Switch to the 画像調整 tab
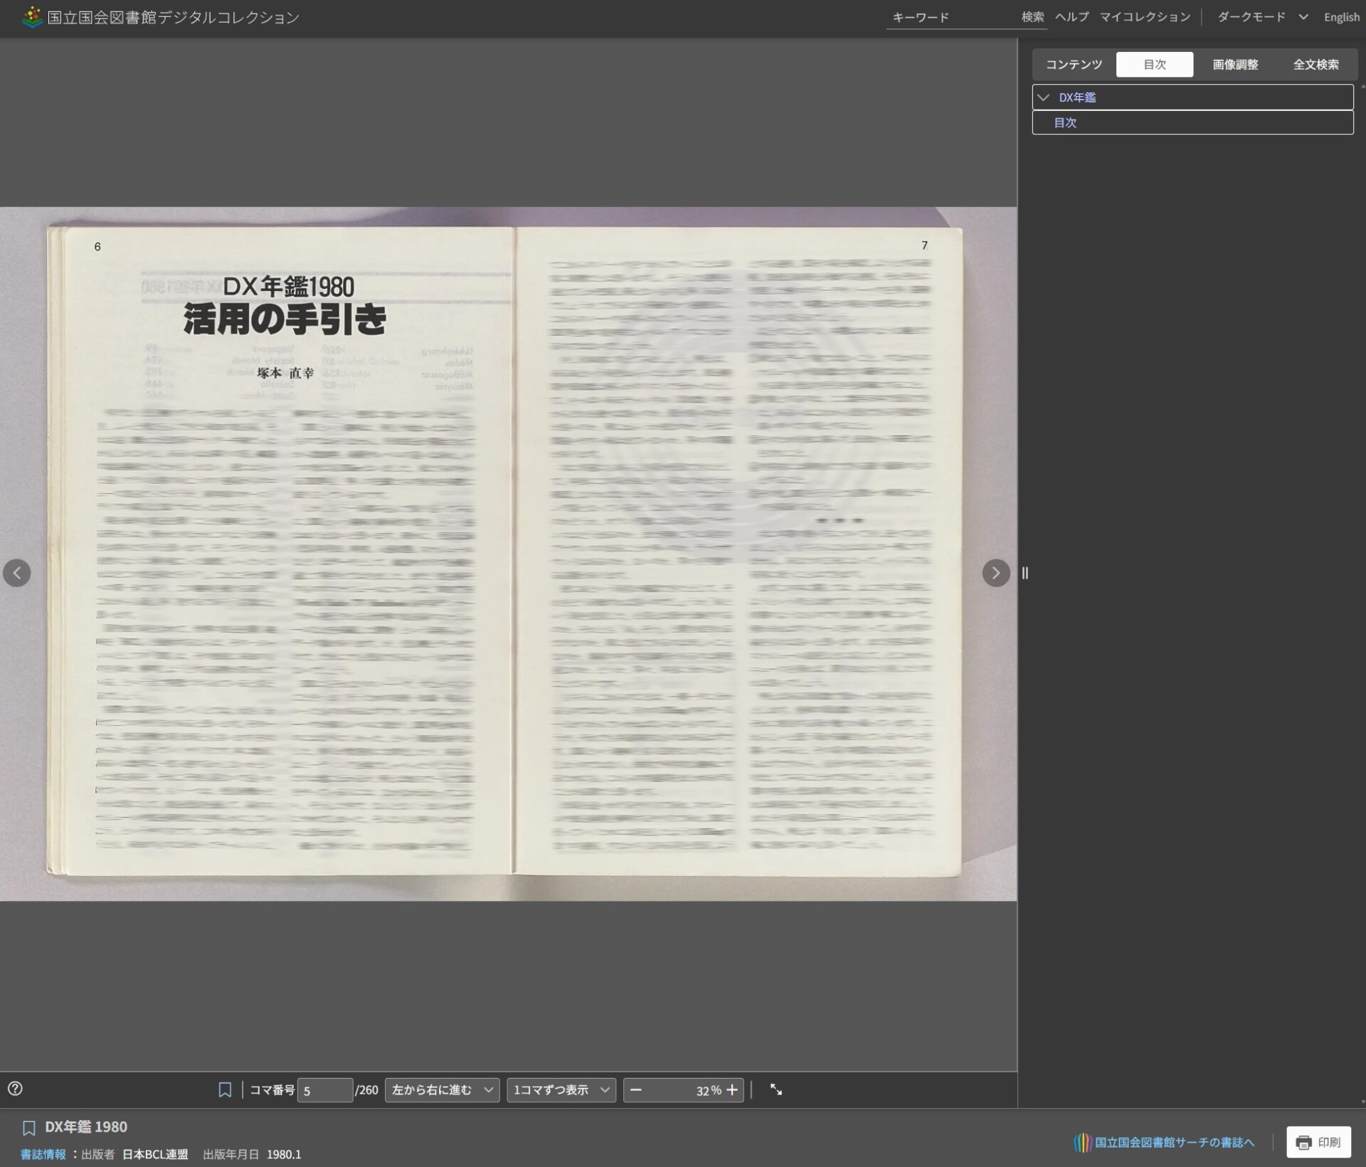1366x1167 pixels. pos(1235,65)
